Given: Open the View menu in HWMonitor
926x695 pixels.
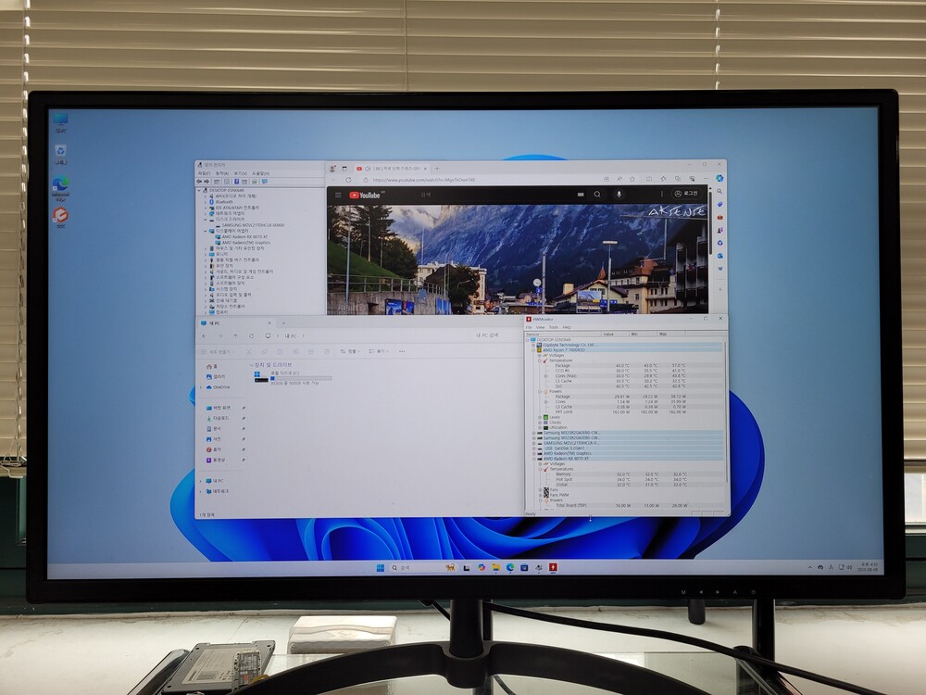Looking at the screenshot, I should (x=540, y=327).
